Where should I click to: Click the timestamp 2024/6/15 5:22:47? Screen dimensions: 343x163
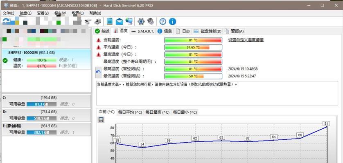click(242, 76)
